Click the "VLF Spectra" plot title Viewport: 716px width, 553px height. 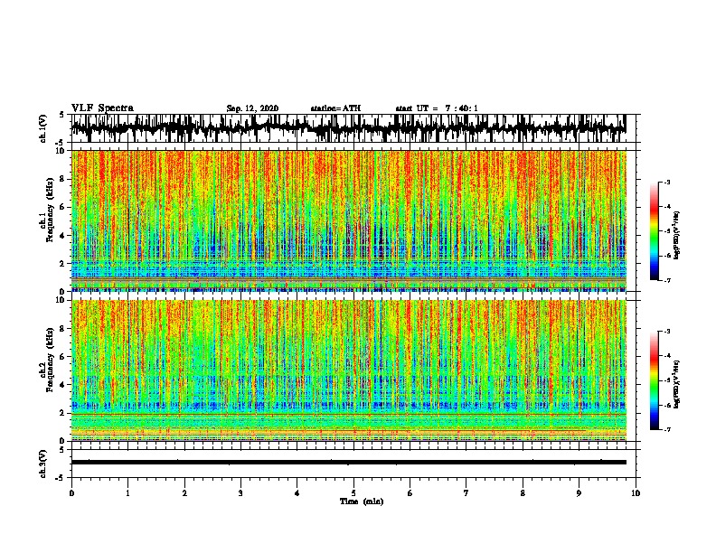(102, 108)
